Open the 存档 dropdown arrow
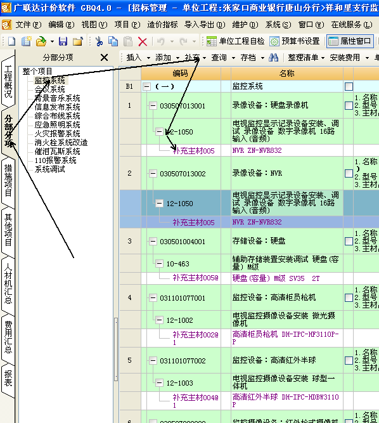The height and width of the screenshot is (423, 379). (262, 58)
